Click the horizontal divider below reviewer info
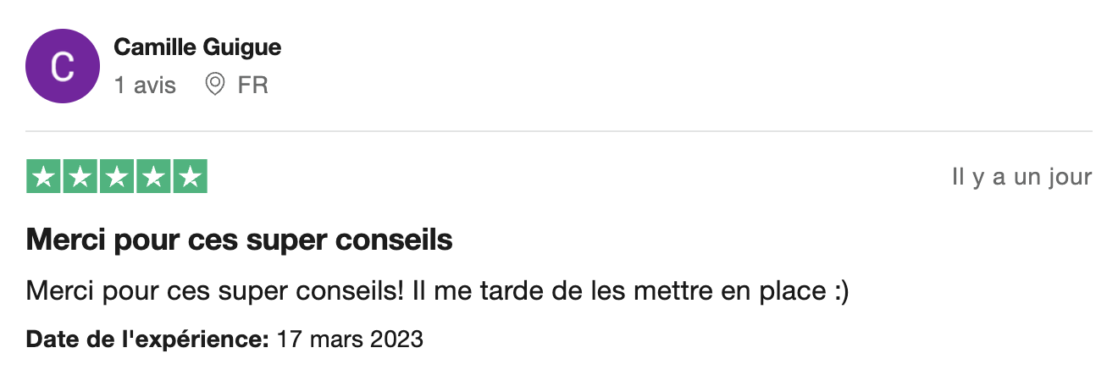This screenshot has height=381, width=1118. (559, 131)
